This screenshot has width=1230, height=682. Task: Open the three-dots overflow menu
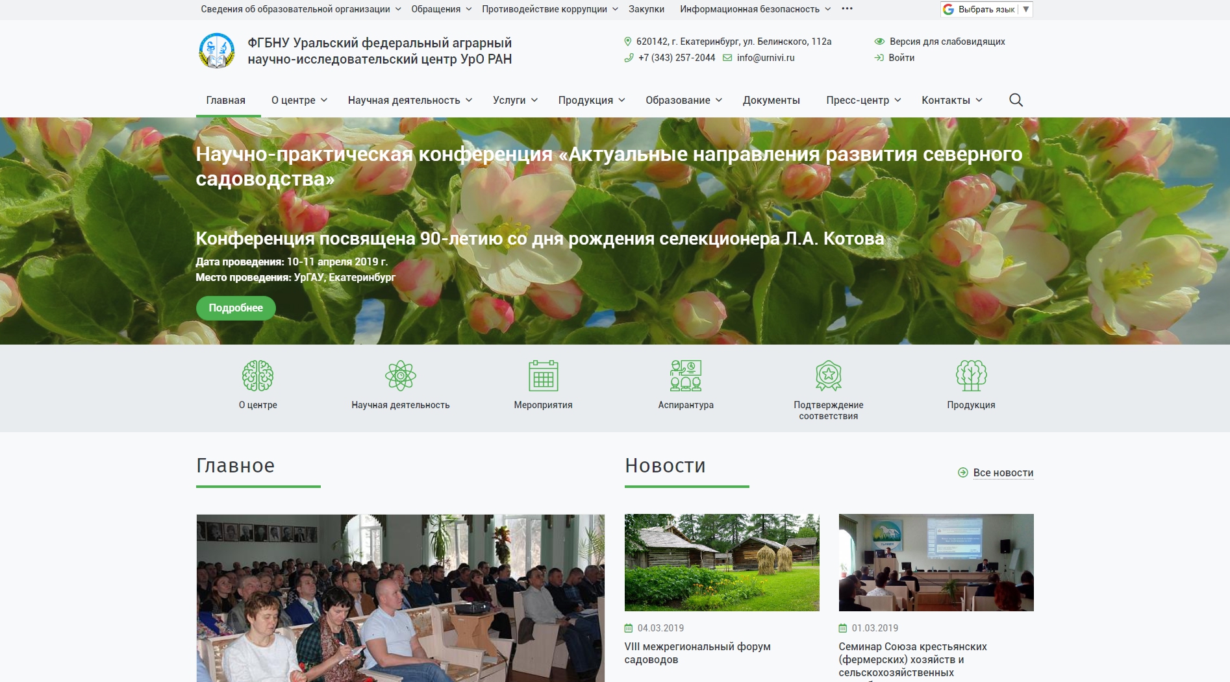click(846, 8)
